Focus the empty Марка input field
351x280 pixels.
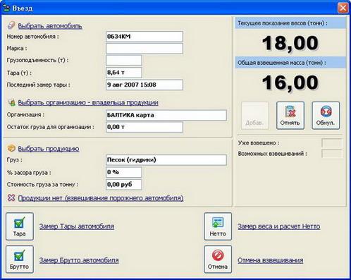click(144, 49)
